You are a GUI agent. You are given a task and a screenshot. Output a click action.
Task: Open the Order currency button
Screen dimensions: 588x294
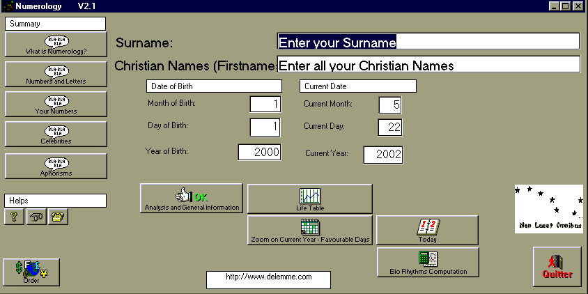(x=31, y=272)
